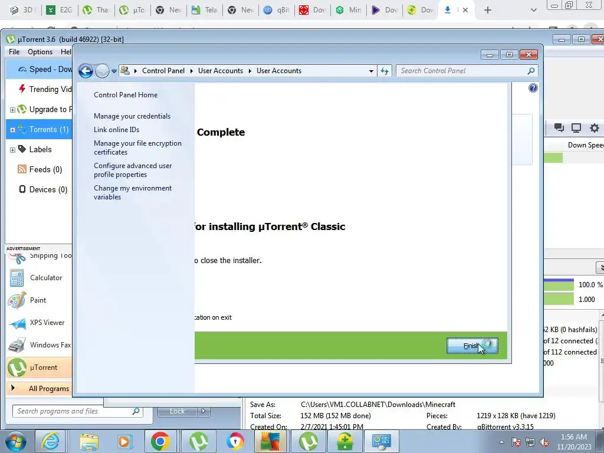Open Google Chrome from taskbar
This screenshot has width=604, height=453.
[x=160, y=441]
